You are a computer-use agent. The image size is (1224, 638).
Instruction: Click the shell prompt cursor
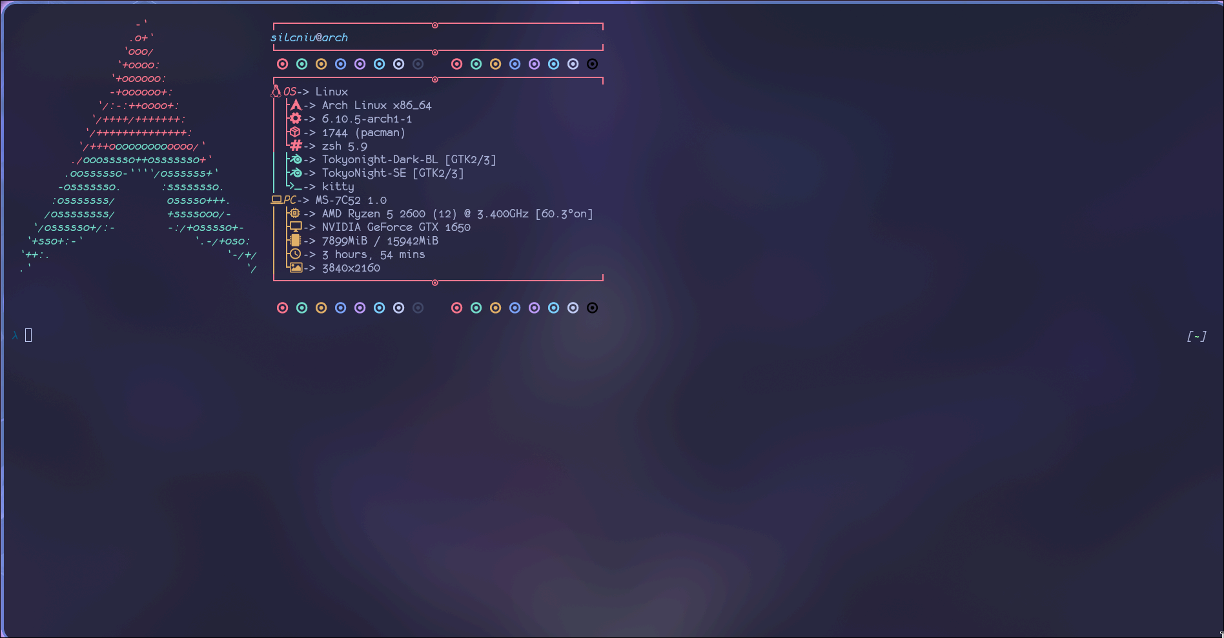(x=28, y=335)
